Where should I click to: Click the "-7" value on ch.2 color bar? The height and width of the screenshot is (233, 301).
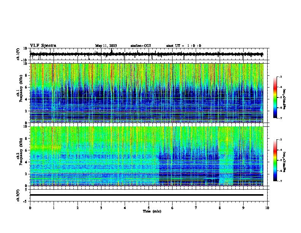coord(280,181)
